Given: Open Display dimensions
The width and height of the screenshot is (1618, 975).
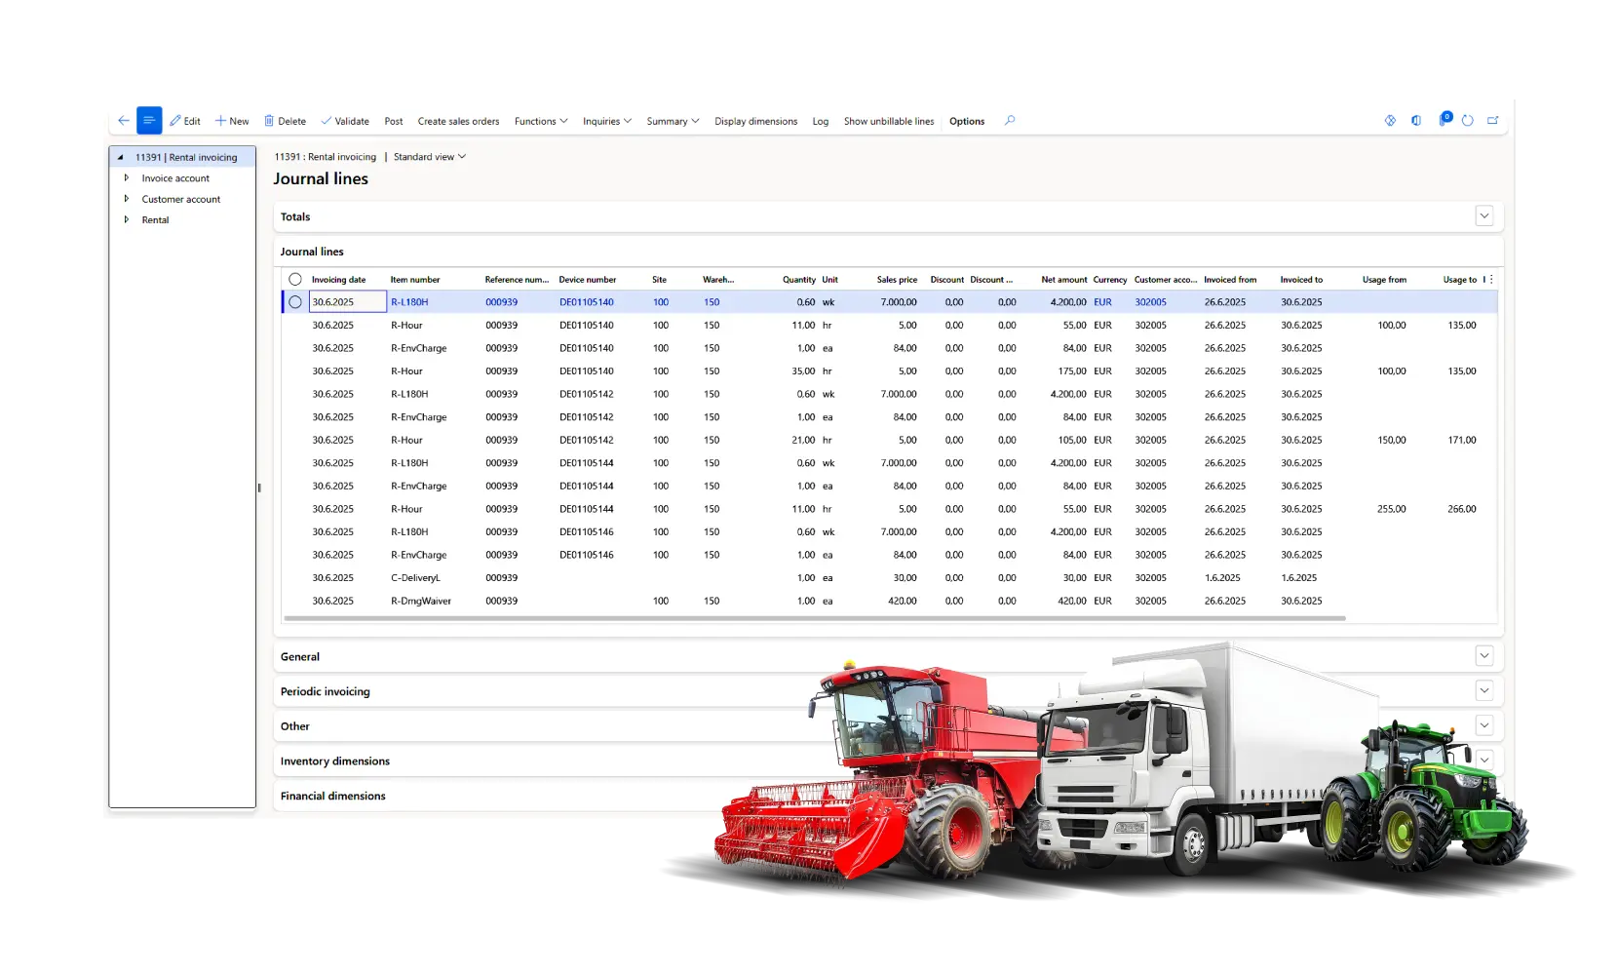Looking at the screenshot, I should point(755,121).
